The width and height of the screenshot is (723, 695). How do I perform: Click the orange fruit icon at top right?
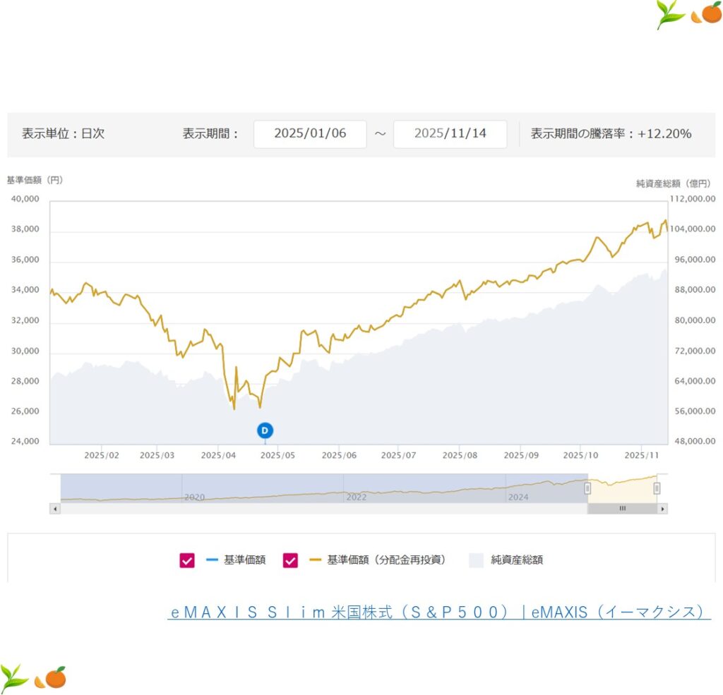tap(707, 13)
